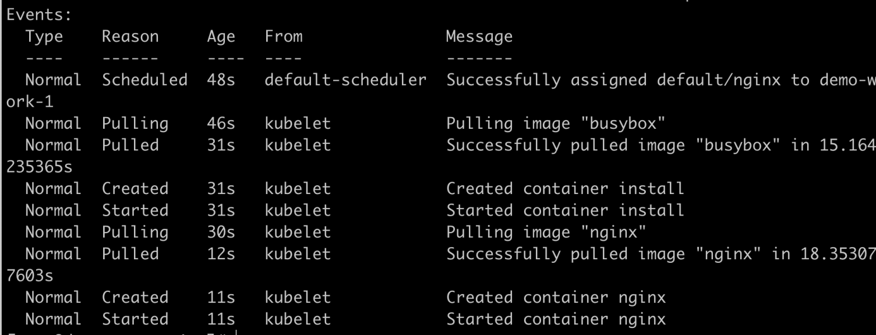Click the Age column header

point(221,38)
